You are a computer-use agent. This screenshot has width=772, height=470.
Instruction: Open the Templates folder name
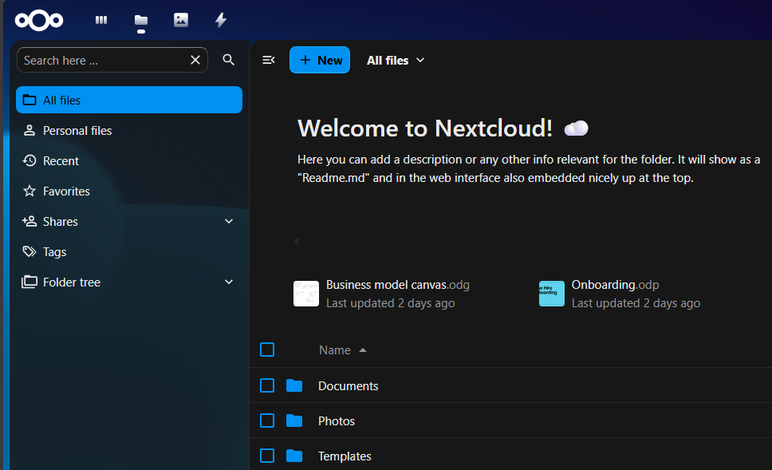click(x=345, y=456)
